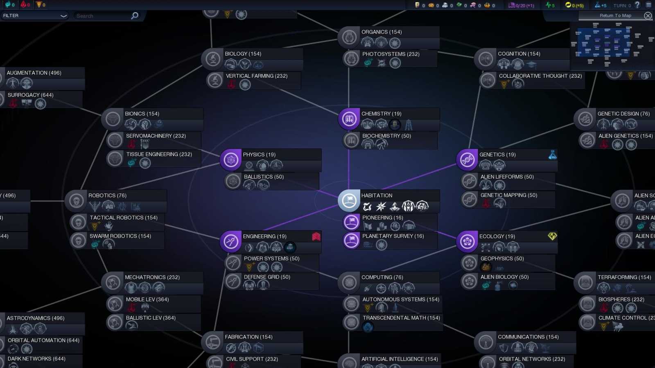655x368 pixels.
Task: Open the FILTER dropdown
Action: [34, 16]
